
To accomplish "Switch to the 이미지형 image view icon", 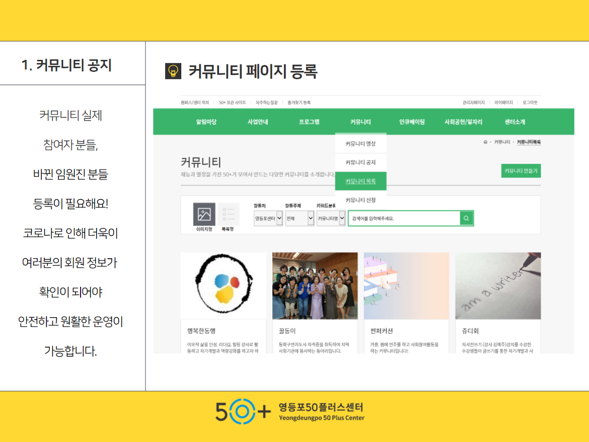I will click(204, 214).
